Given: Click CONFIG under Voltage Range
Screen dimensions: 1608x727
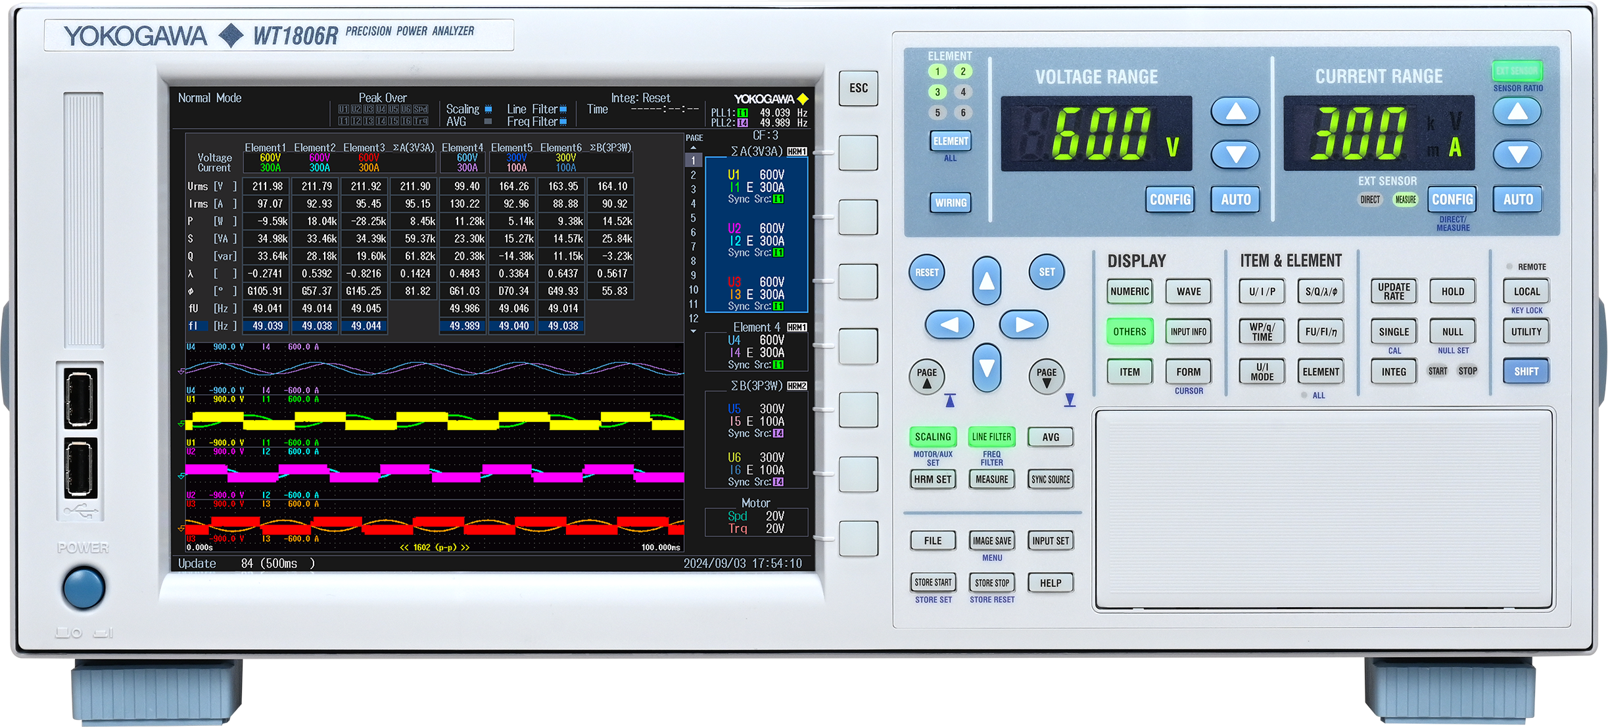Looking at the screenshot, I should [x=1170, y=199].
